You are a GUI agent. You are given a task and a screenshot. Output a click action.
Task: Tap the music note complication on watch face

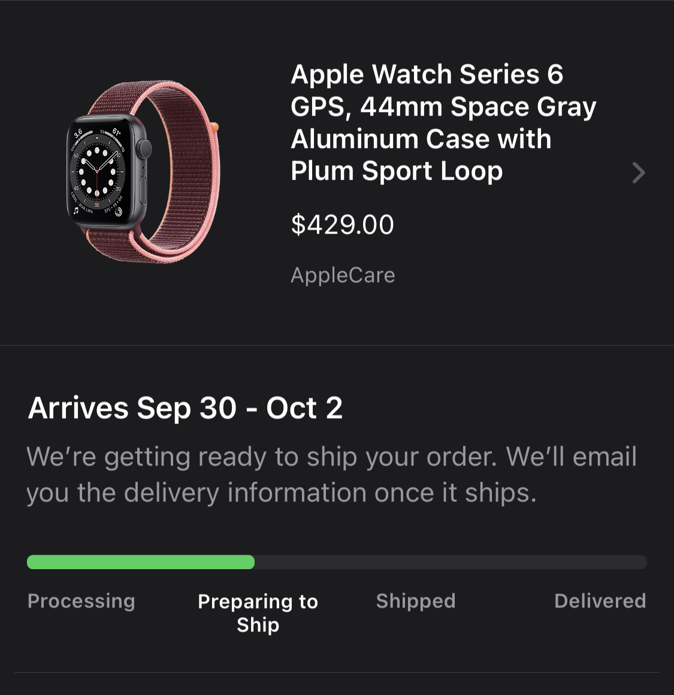(x=76, y=210)
